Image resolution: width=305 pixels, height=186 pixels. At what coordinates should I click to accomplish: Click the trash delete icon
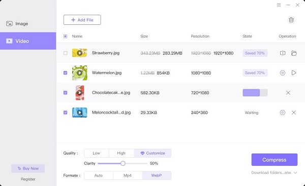[291, 20]
